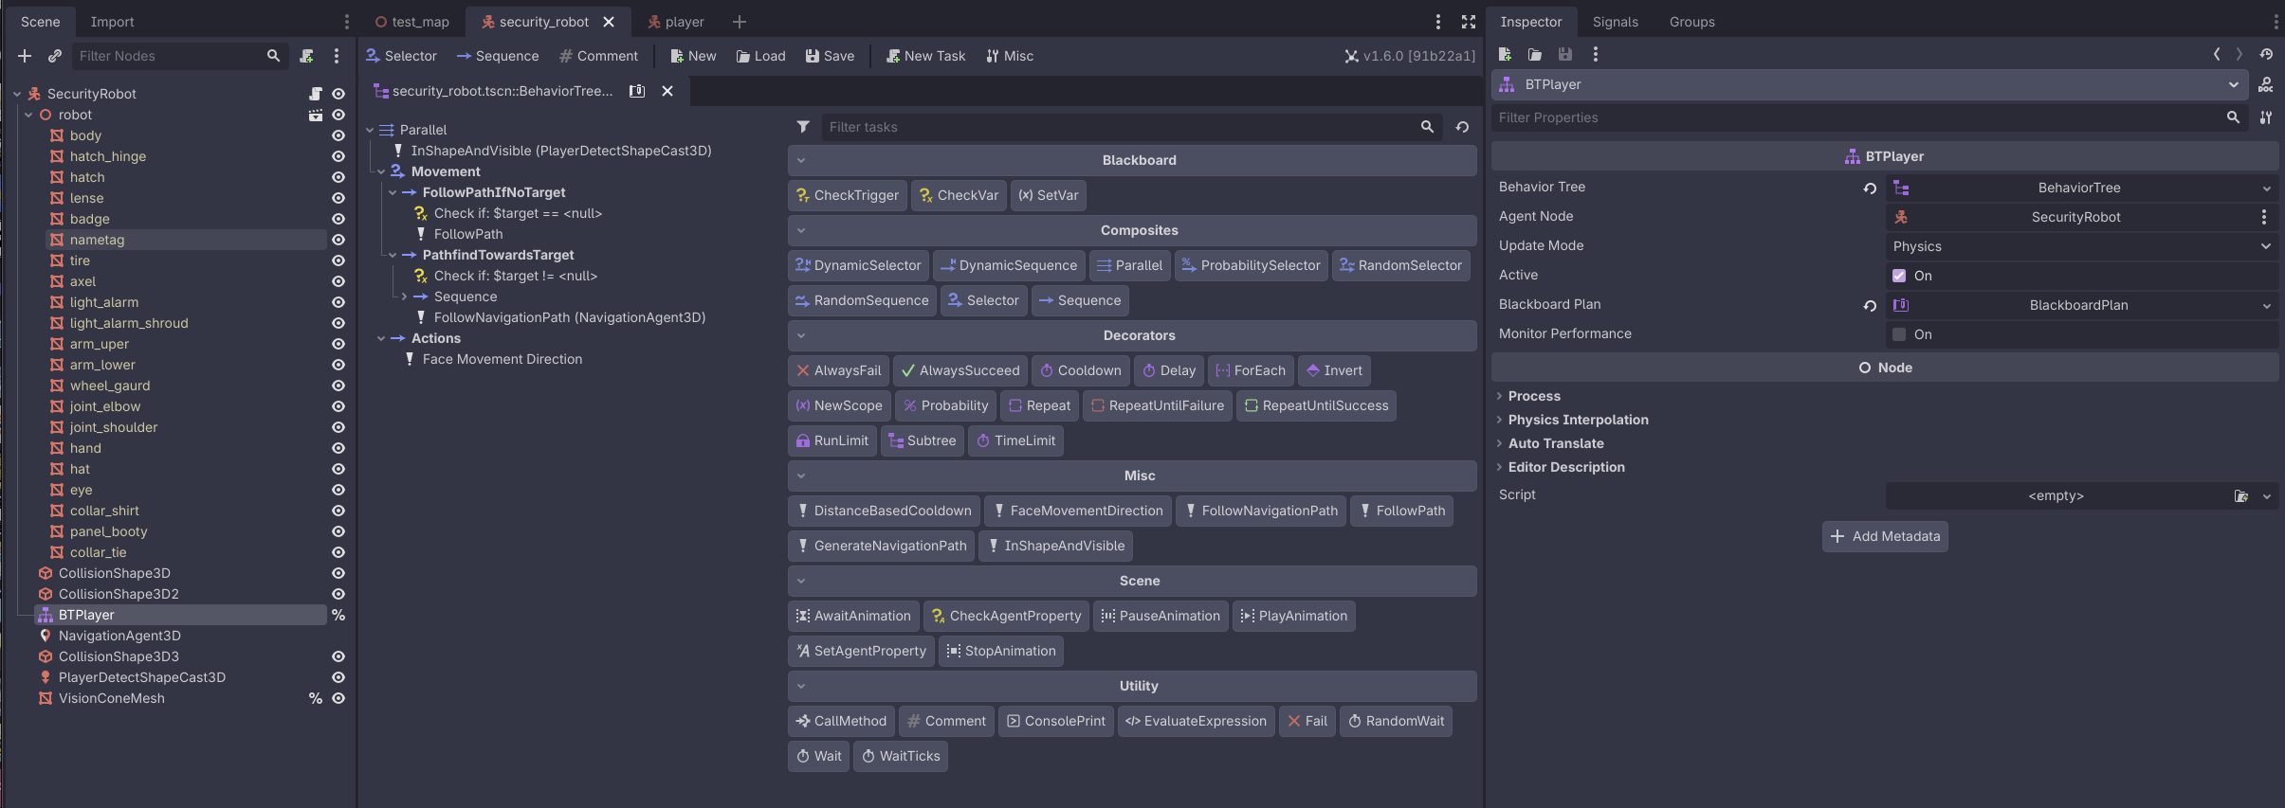Click the add child node plus icon
Image resolution: width=2285 pixels, height=808 pixels.
click(25, 56)
